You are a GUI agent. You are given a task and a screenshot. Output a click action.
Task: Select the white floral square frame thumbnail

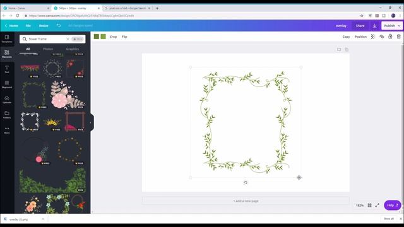coord(30,122)
